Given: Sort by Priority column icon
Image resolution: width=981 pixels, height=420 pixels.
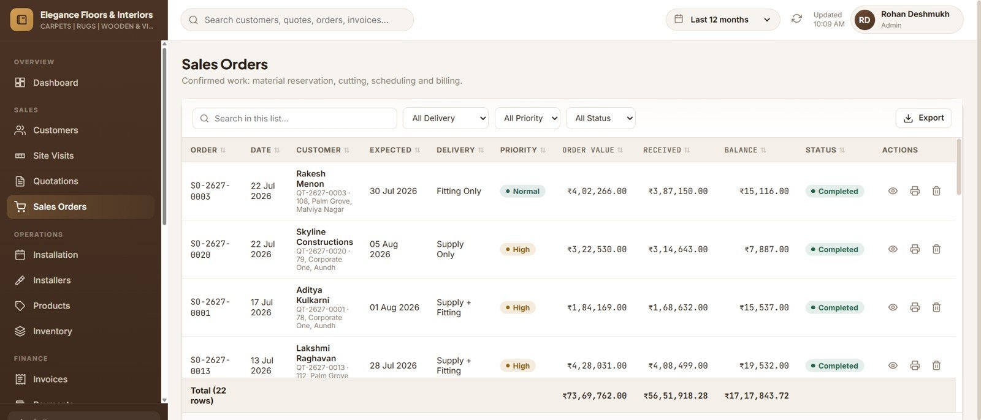Looking at the screenshot, I should point(543,150).
